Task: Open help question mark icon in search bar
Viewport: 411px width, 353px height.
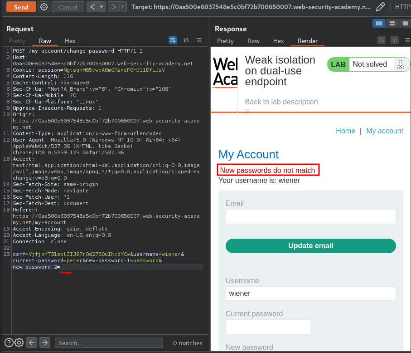Action: [9, 343]
